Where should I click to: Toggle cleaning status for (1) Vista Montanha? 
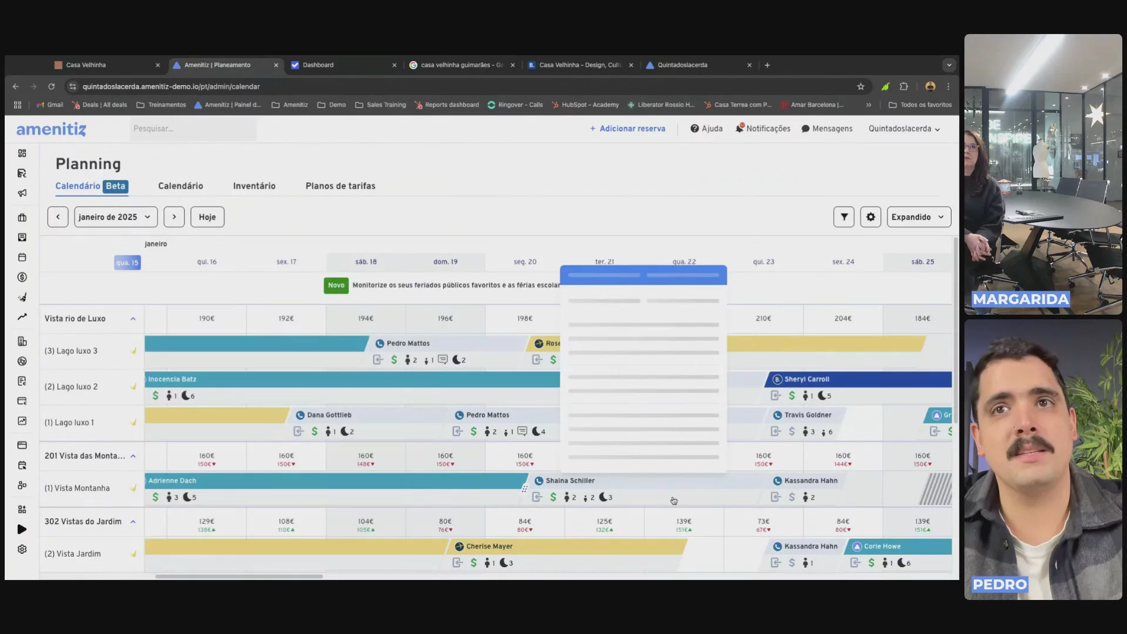pos(133,488)
